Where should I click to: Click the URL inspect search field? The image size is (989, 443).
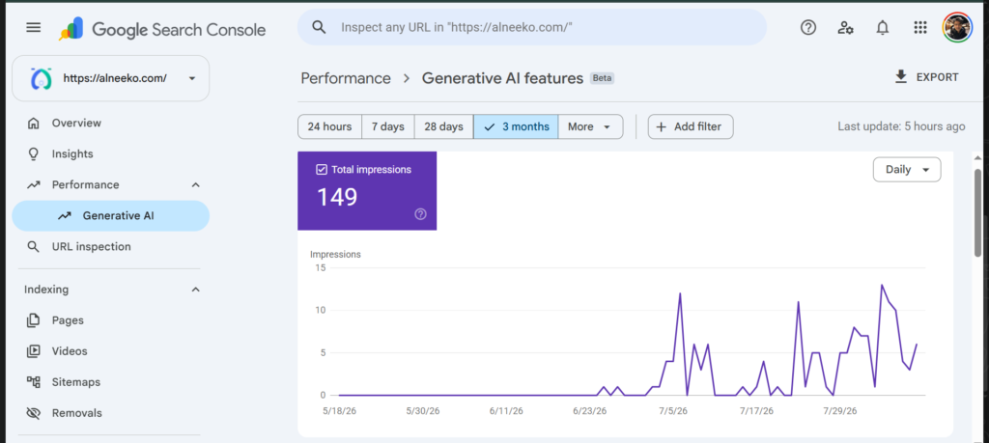click(532, 27)
